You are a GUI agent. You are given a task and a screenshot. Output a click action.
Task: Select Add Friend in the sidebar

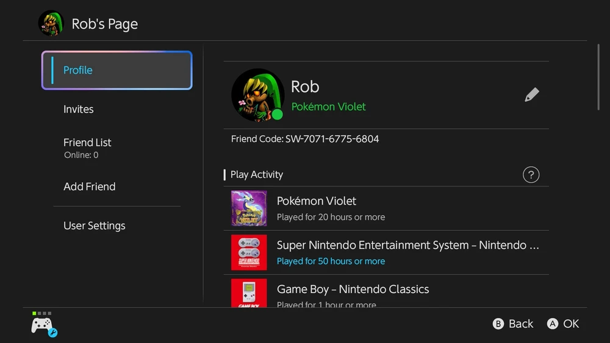[90, 186]
